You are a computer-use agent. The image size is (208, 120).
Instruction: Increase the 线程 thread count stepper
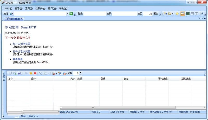point(81,72)
